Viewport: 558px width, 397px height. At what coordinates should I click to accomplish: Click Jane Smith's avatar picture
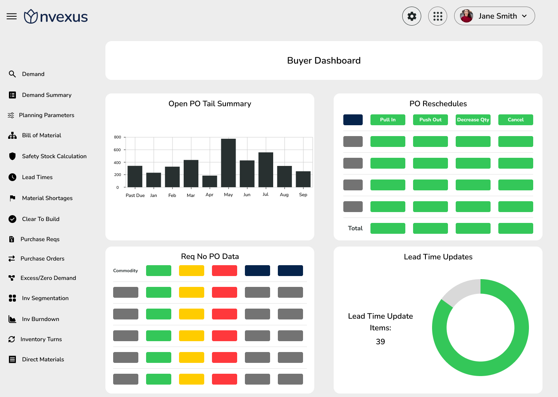[x=467, y=16]
